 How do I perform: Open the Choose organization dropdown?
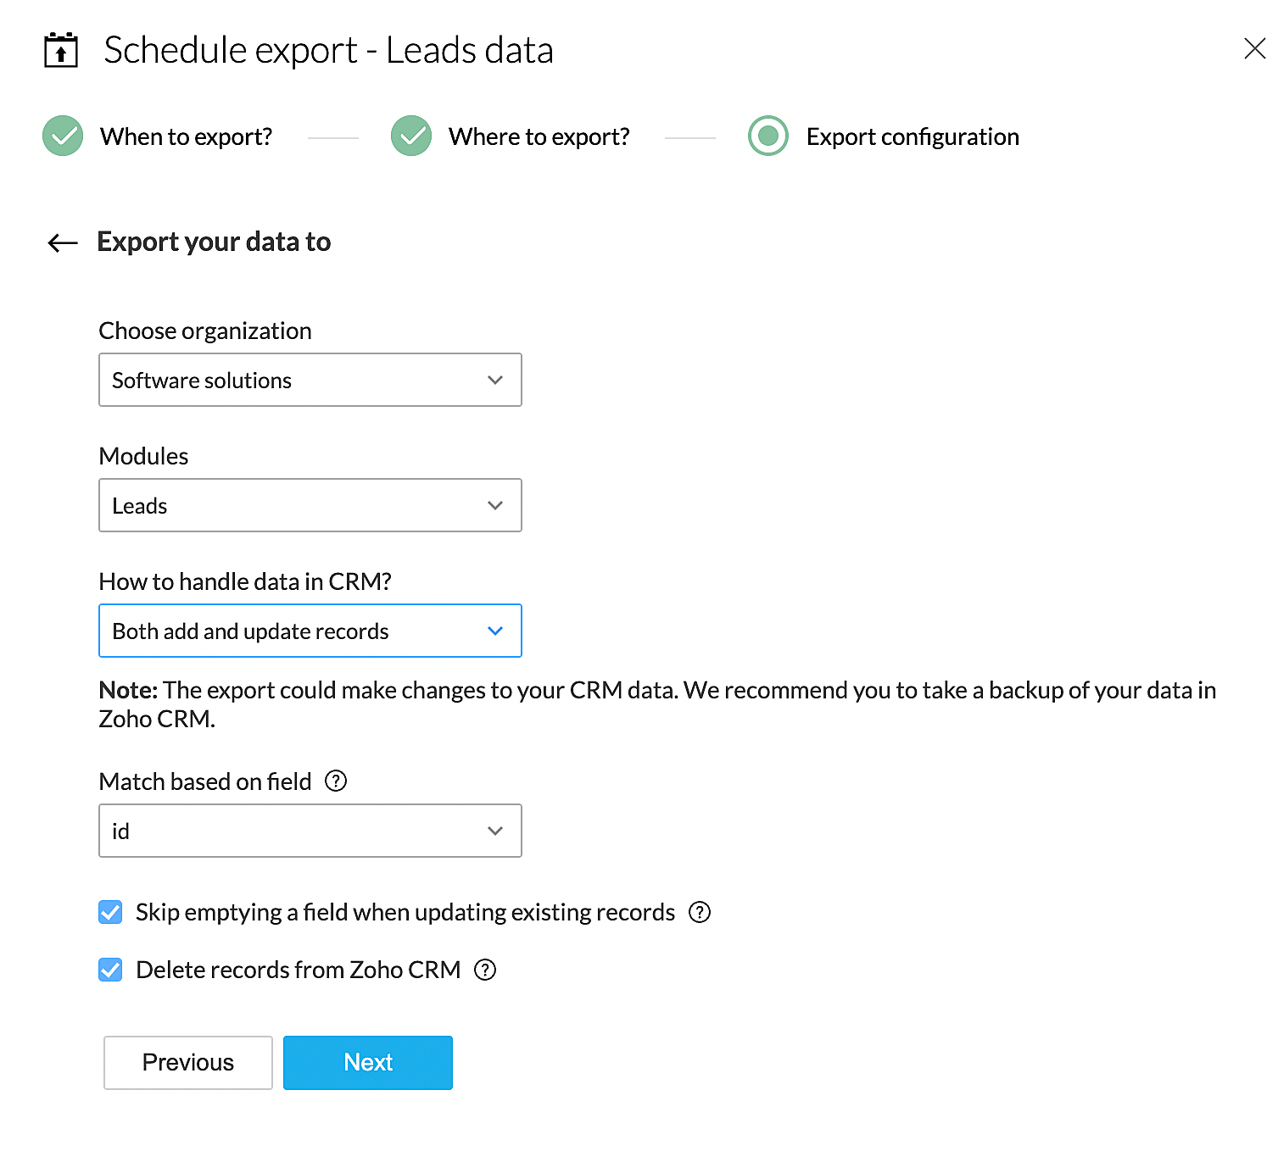point(310,380)
